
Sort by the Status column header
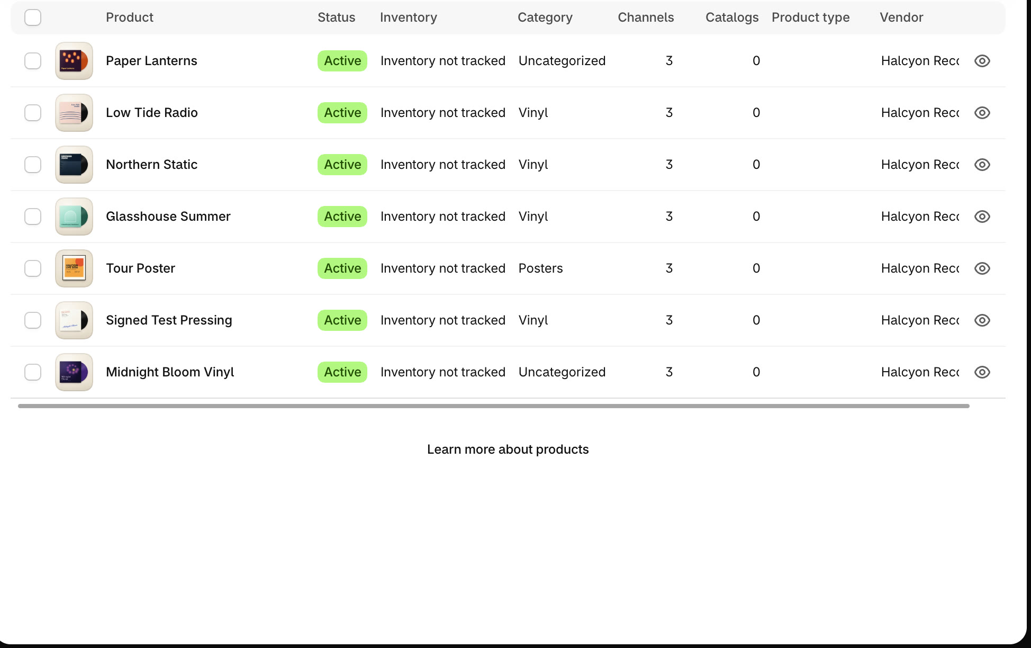[337, 17]
